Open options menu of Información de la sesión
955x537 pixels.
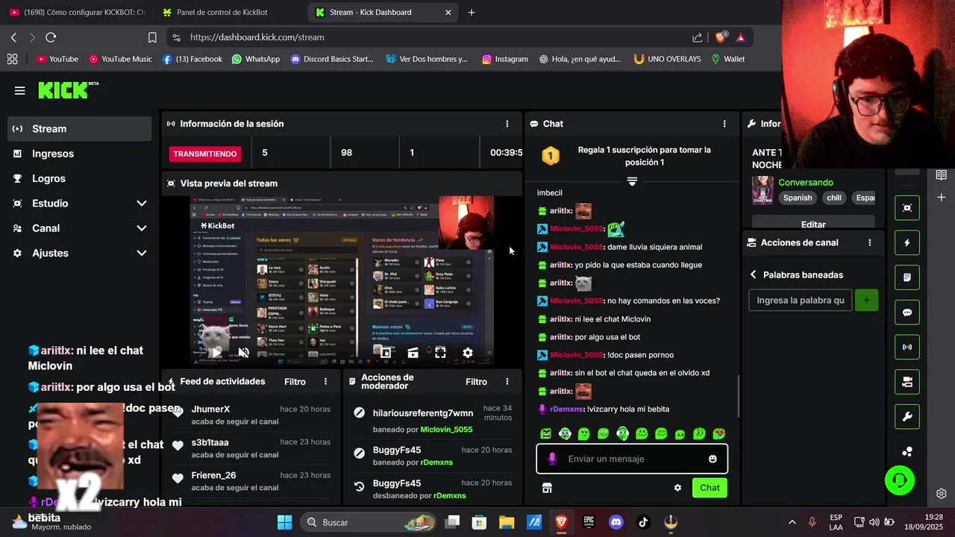point(507,124)
